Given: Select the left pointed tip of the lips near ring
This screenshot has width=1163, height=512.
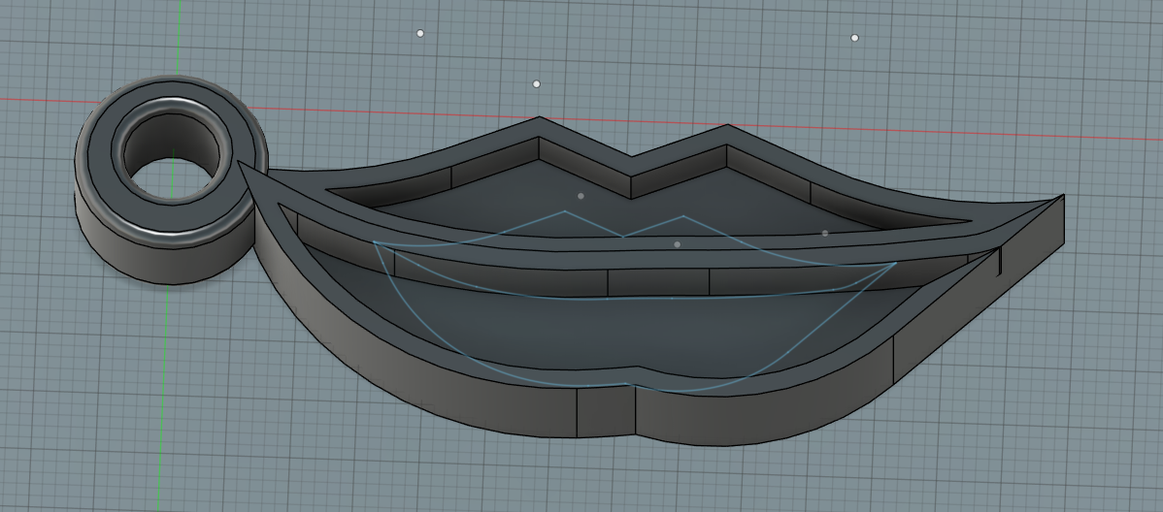Looking at the screenshot, I should point(241,165).
